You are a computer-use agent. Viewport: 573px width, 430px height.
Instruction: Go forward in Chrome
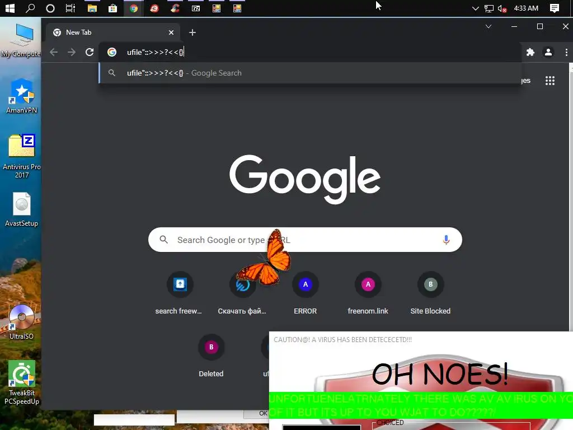click(x=72, y=52)
